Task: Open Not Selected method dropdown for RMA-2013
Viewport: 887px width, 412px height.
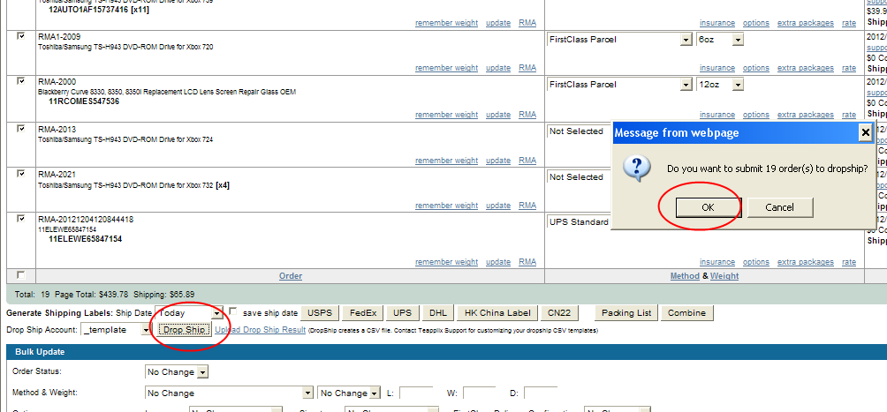Action: [580, 131]
